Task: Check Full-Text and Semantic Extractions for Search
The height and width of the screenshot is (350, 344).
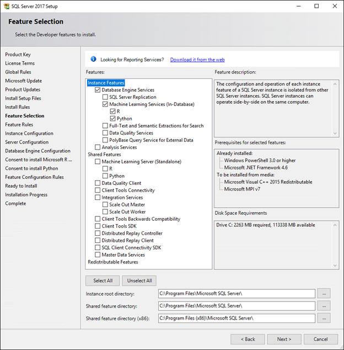Action: click(x=105, y=126)
